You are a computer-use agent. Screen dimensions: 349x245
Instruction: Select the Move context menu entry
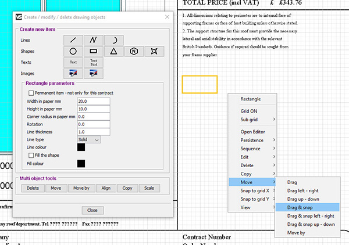click(252, 182)
